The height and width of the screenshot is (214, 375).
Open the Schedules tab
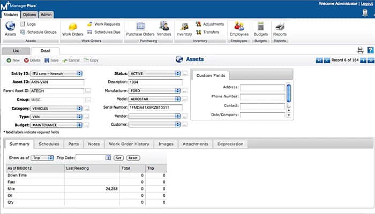49,144
